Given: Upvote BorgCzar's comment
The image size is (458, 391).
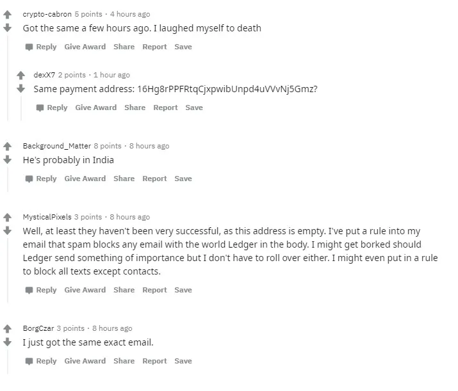Looking at the screenshot, I should pyautogui.click(x=7, y=329).
